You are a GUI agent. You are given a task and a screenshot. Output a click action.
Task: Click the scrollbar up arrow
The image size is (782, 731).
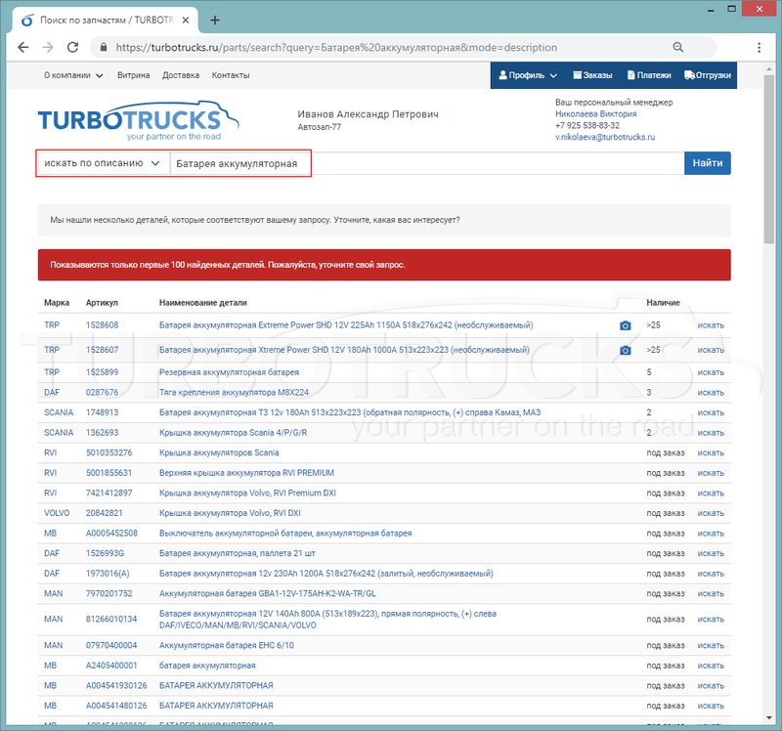pos(768,69)
